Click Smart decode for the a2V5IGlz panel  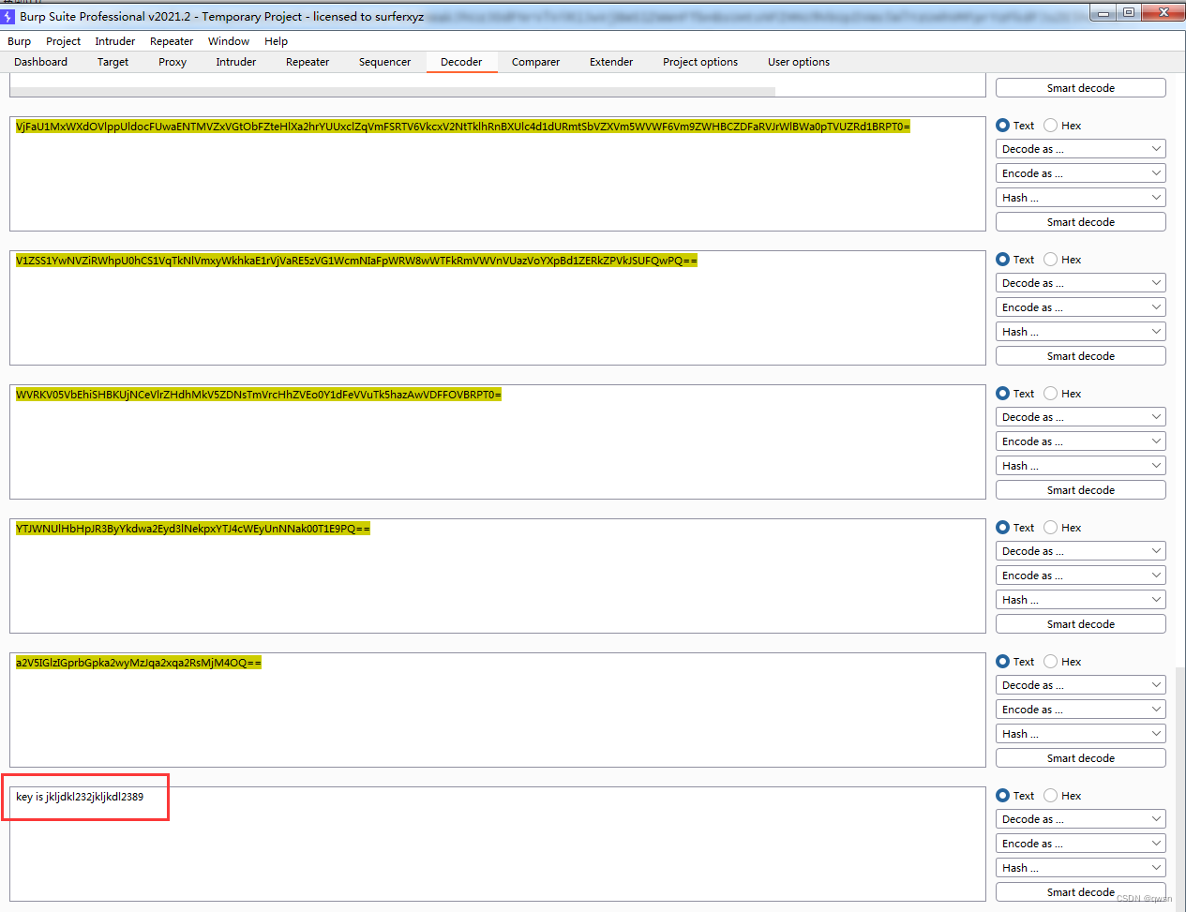(1081, 758)
